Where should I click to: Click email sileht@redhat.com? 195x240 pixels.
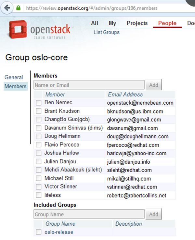(129, 170)
